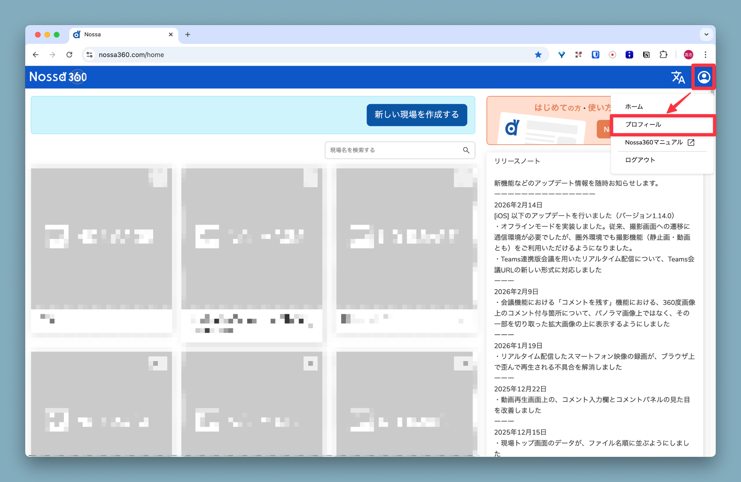741x482 pixels.
Task: Open a new browser tab
Action: [x=187, y=34]
